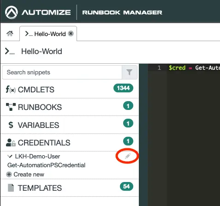Image resolution: width=220 pixels, height=206 pixels.
Task: Collapse the LKH-Demo-User chevron
Action: click(10, 157)
